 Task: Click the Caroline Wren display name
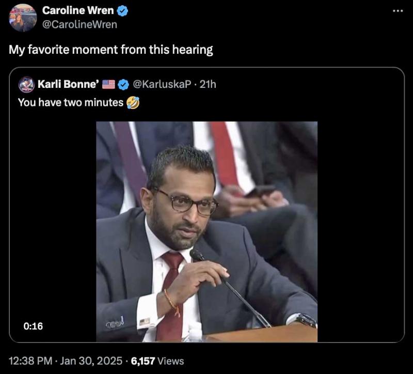point(78,10)
